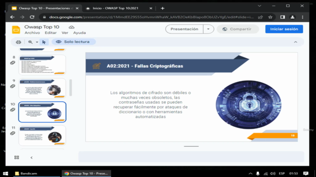Image resolution: width=316 pixels, height=177 pixels.
Task: Bookmark this page with the star
Action: click(x=270, y=17)
